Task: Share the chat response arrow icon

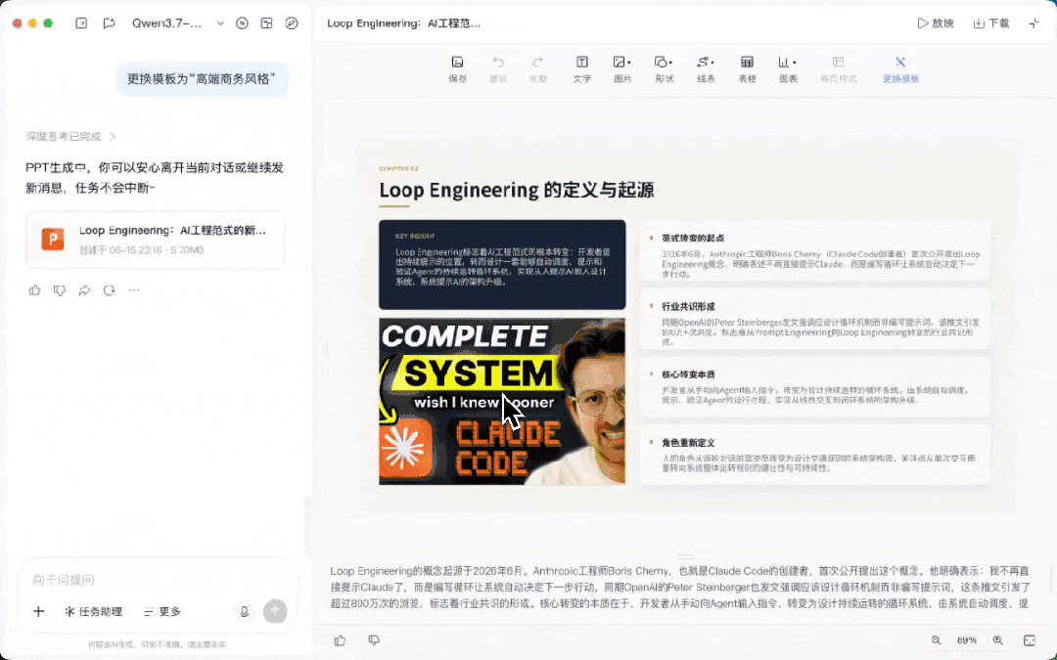Action: pos(84,290)
